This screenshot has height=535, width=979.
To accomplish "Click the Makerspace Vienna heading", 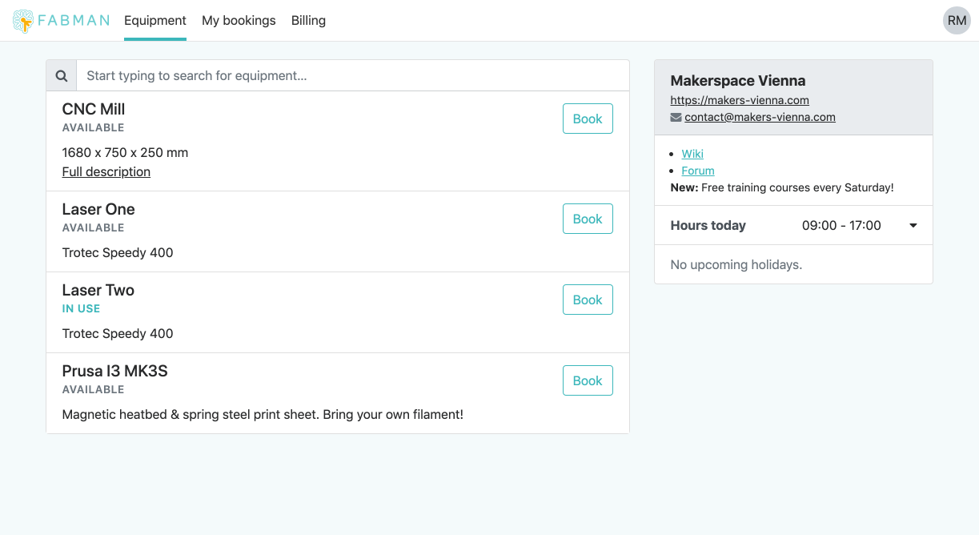I will pos(738,80).
